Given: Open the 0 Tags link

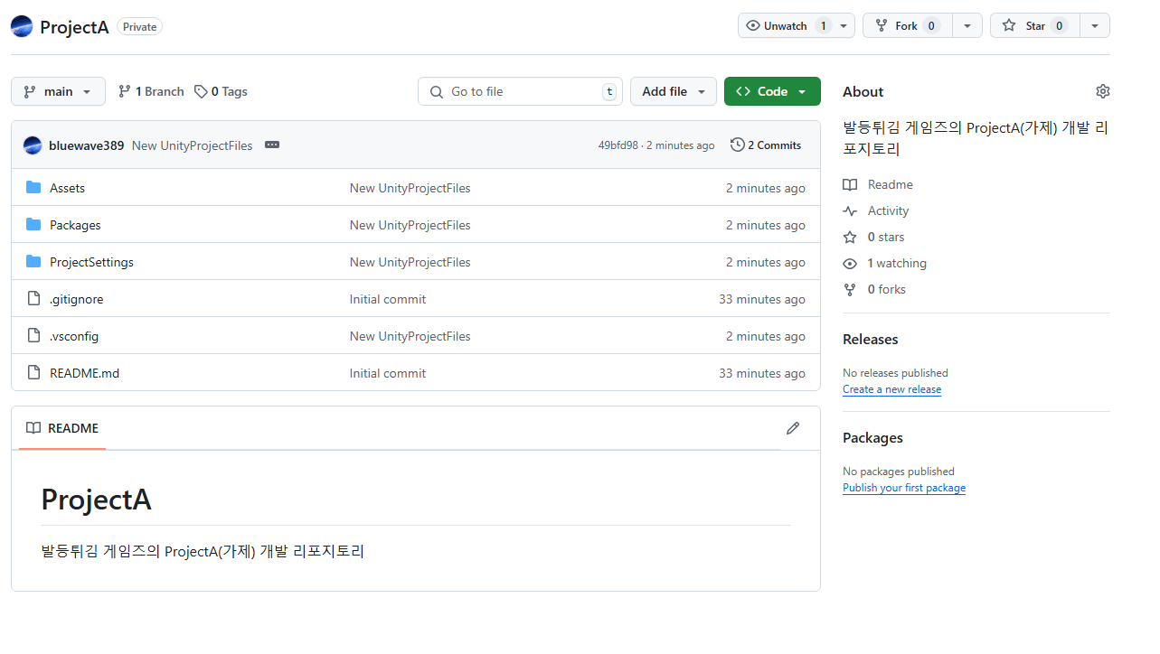Looking at the screenshot, I should point(221,91).
